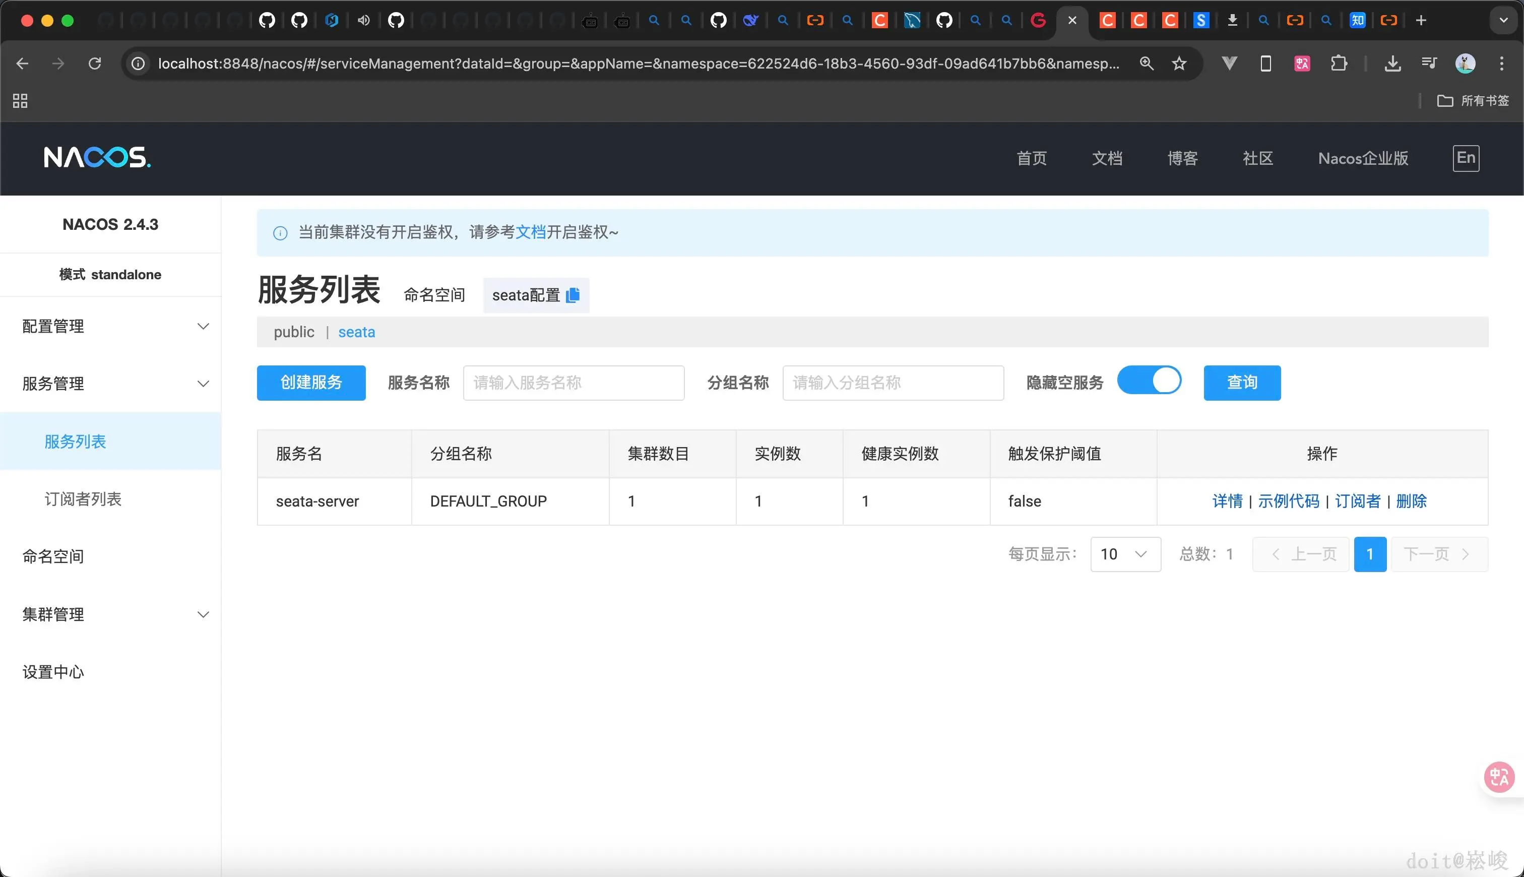Click the 创建服务 button
This screenshot has width=1524, height=877.
(311, 383)
